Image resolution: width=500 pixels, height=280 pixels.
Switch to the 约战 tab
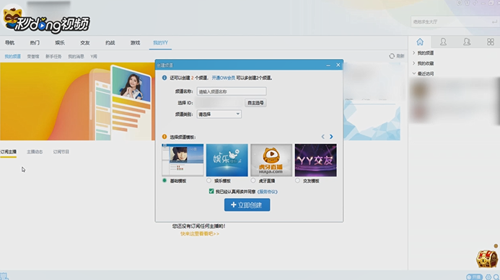click(110, 42)
